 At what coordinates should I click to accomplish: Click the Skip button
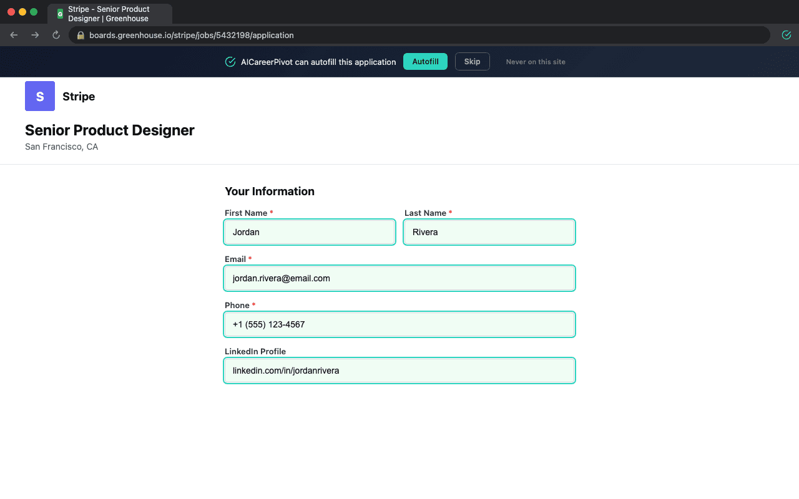473,62
